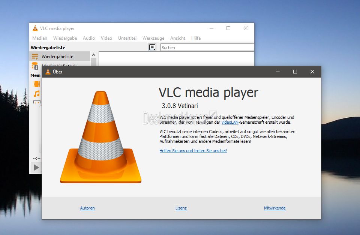The image size is (360, 235).
Task: Select the orange music note icon in sidebar
Action: (x=37, y=94)
